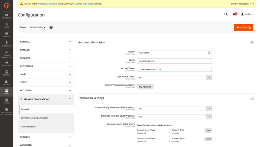Focus the Name input field
260x147 pixels.
[174, 53]
